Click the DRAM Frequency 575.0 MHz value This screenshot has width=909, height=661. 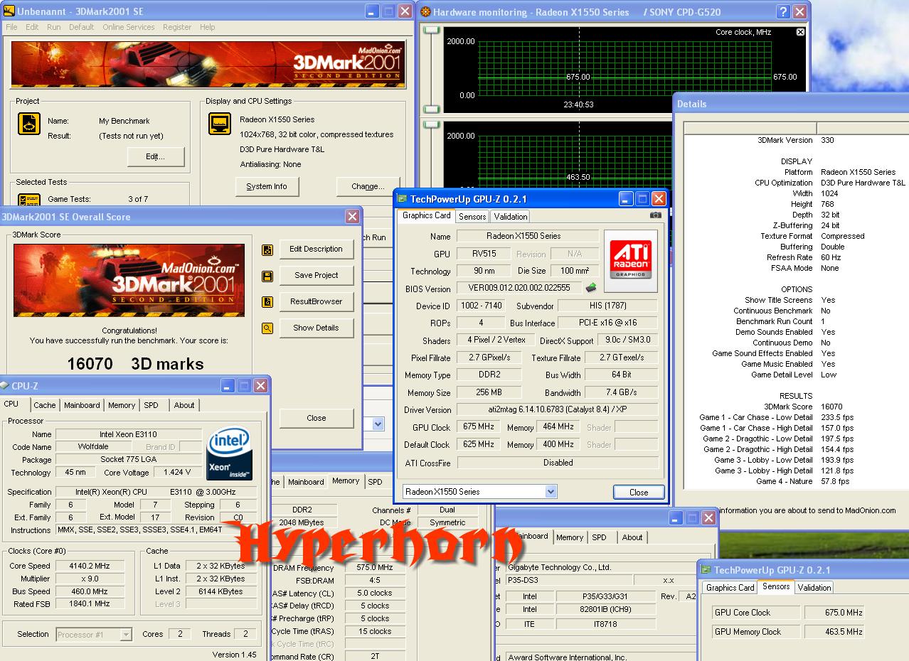pos(375,567)
